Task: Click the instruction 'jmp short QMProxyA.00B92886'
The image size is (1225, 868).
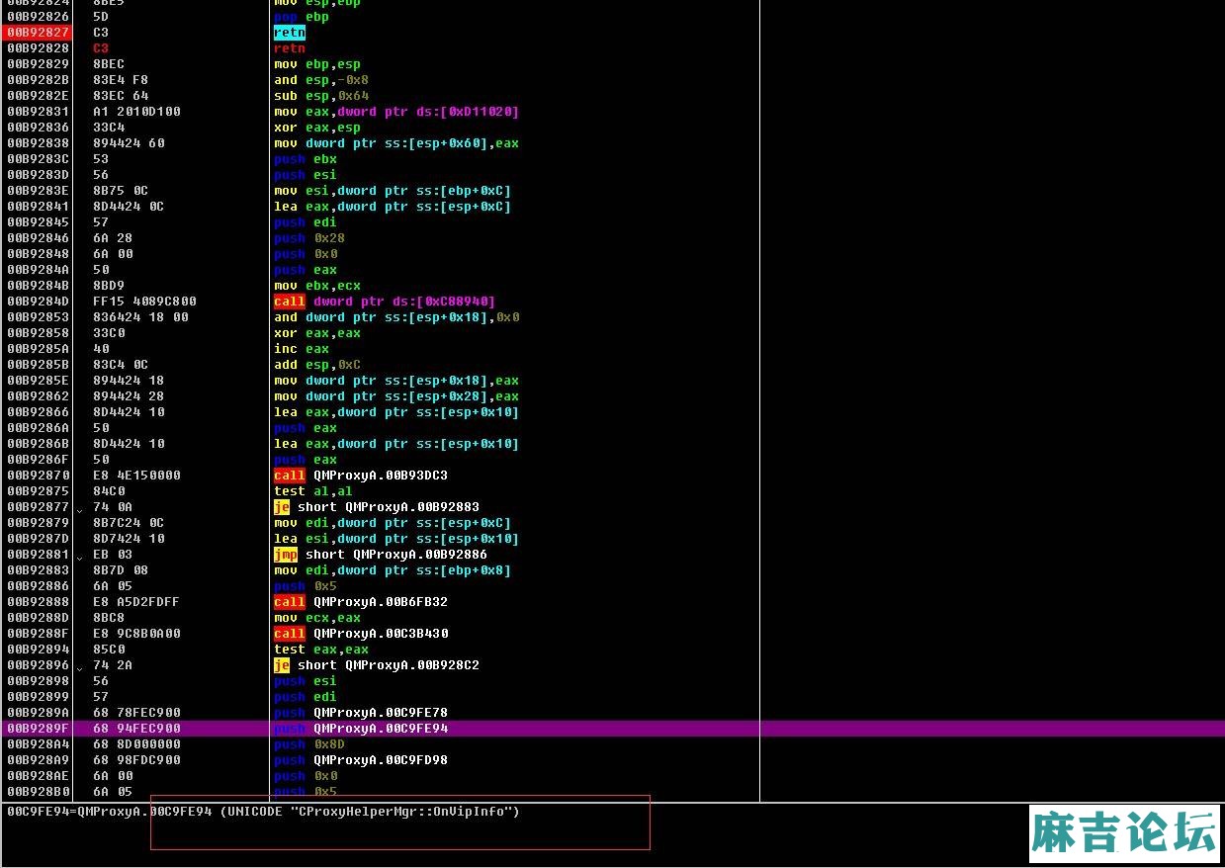Action: [x=381, y=555]
